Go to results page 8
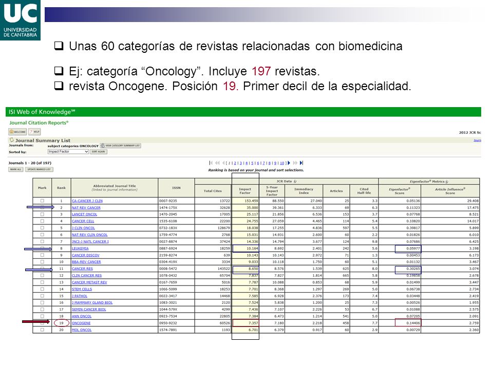Screen dimensions: 493x369 coord(270,163)
